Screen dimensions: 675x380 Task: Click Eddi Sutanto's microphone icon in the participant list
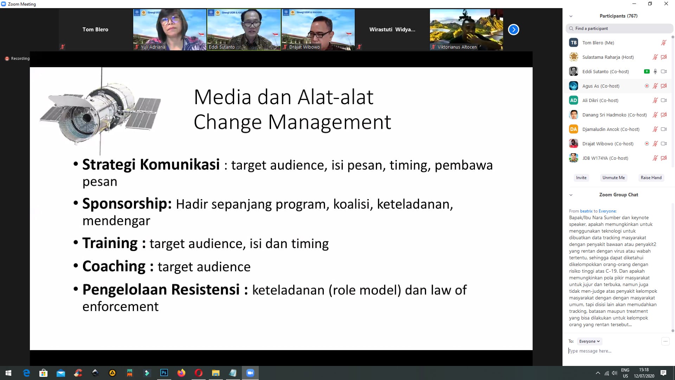(x=655, y=71)
